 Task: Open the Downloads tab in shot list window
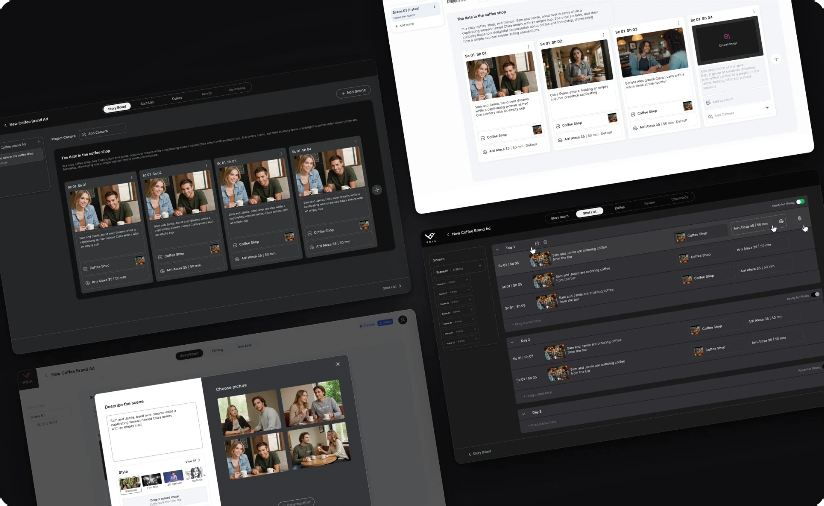(679, 198)
